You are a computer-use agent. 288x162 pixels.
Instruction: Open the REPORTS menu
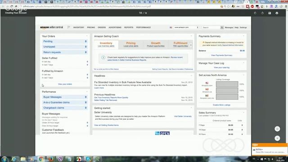pyautogui.click(x=129, y=27)
